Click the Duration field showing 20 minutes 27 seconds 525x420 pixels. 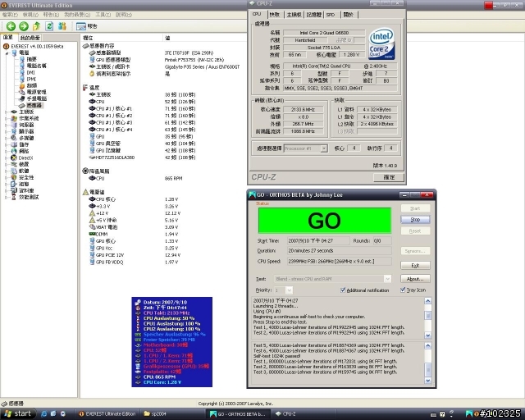[x=339, y=250]
